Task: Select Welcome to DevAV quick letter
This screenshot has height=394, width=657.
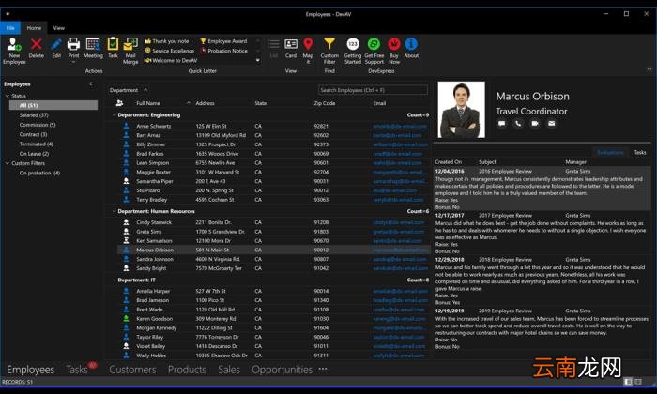Action: point(171,60)
